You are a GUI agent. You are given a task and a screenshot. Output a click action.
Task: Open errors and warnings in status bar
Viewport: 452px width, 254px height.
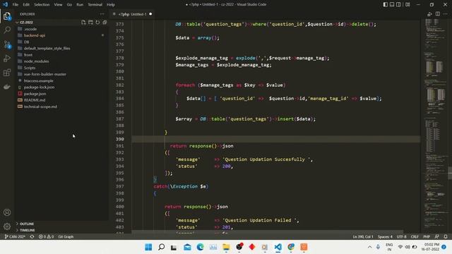(46, 237)
